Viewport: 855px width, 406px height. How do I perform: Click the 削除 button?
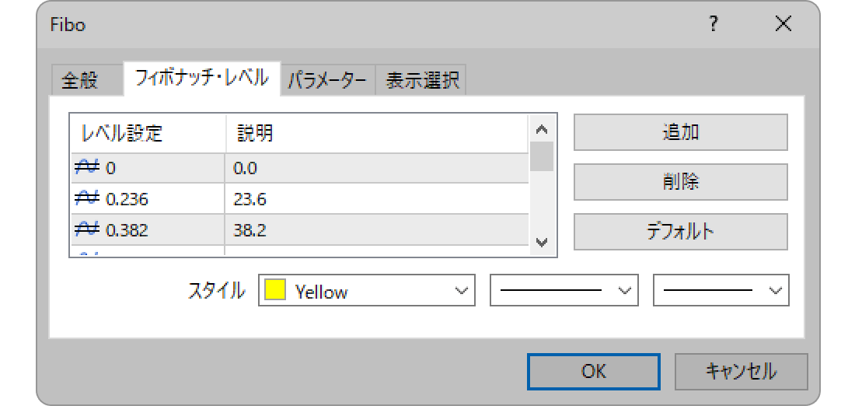tap(681, 182)
